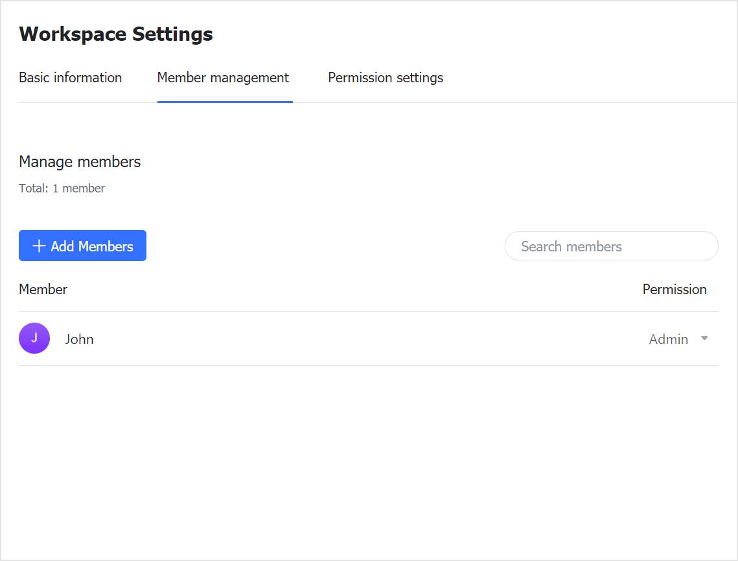Open the Admin permission dropdown for John
This screenshot has width=738, height=561.
click(678, 339)
